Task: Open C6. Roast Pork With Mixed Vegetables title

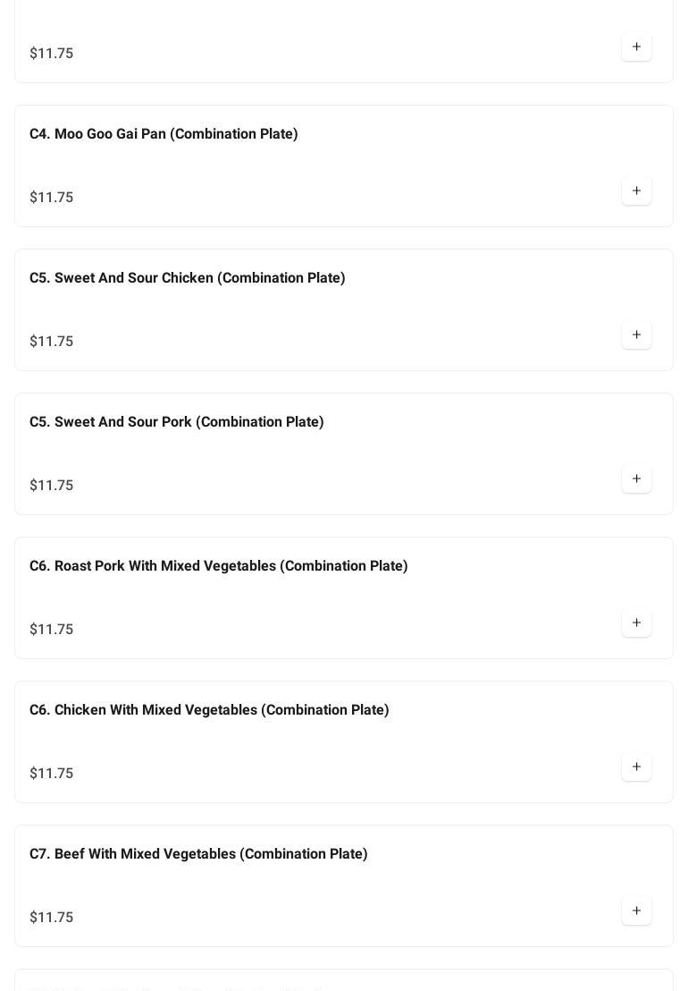Action: point(219,566)
